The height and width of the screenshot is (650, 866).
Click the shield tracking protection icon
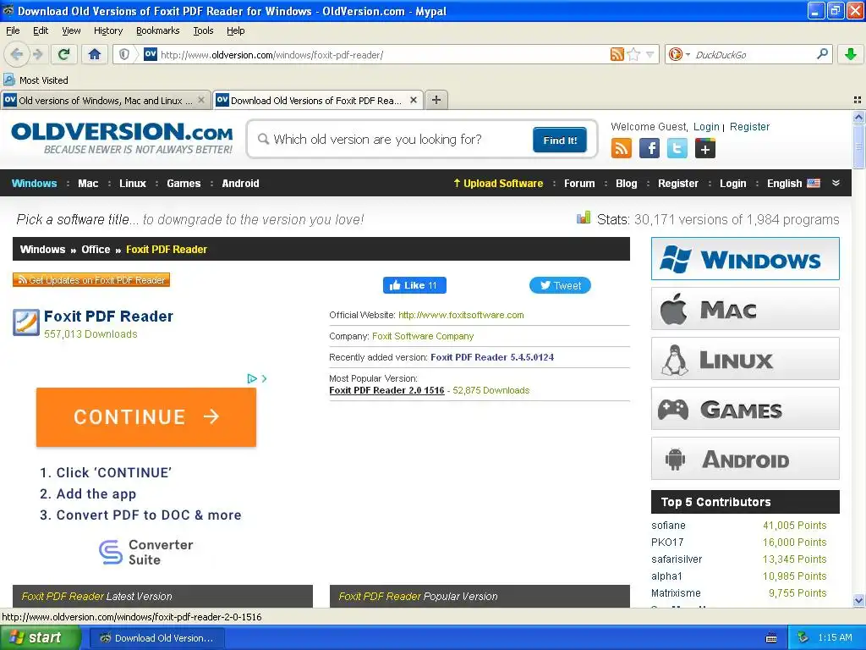tap(124, 54)
